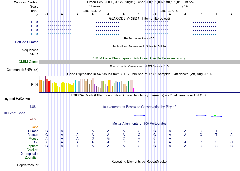Click the PID1 label beside GTEx chart
Image resolution: width=240 pixels, height=171 pixels.
(35, 84)
